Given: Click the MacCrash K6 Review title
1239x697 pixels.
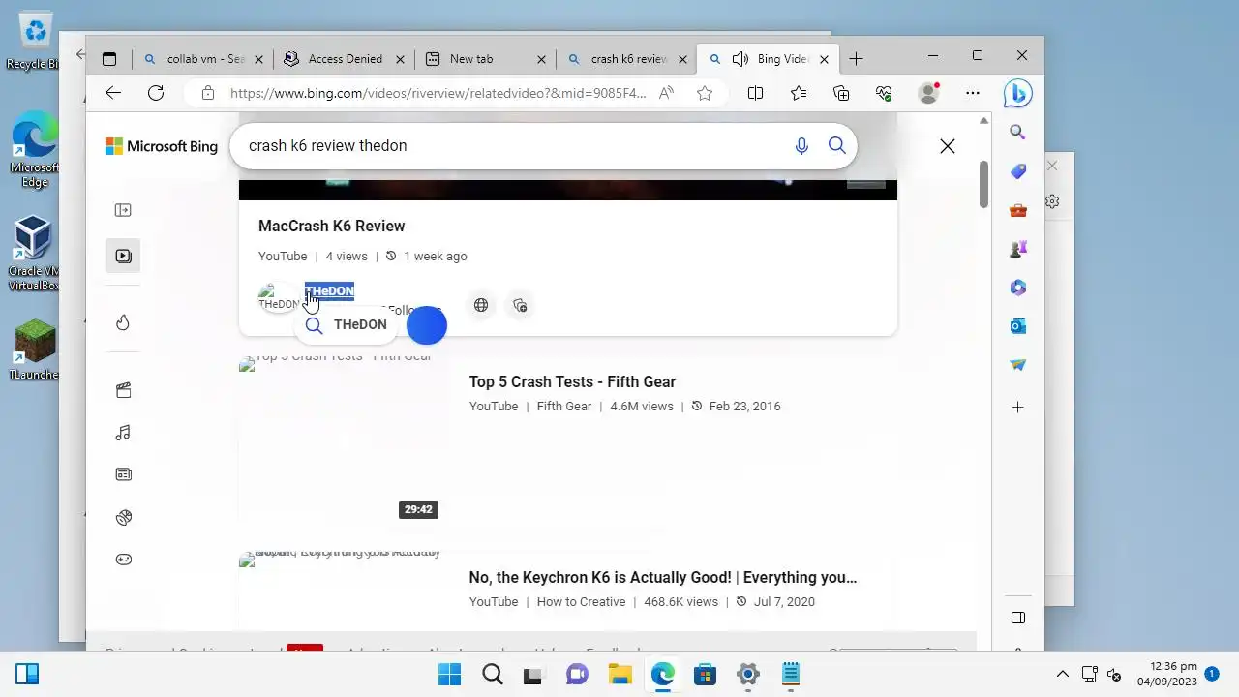Looking at the screenshot, I should tap(332, 226).
